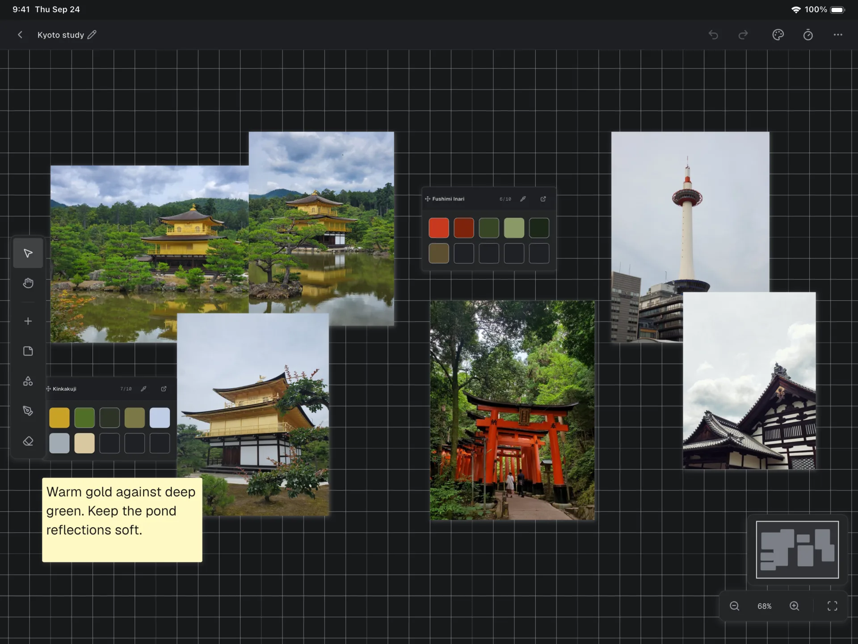Select the black and white temple roof photo

749,381
